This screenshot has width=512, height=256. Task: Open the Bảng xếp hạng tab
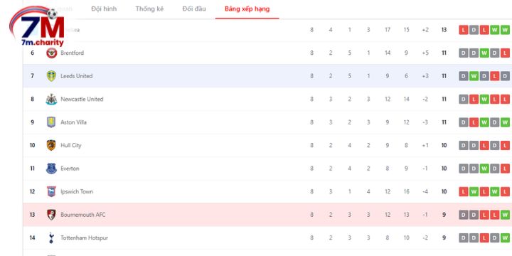(x=247, y=9)
